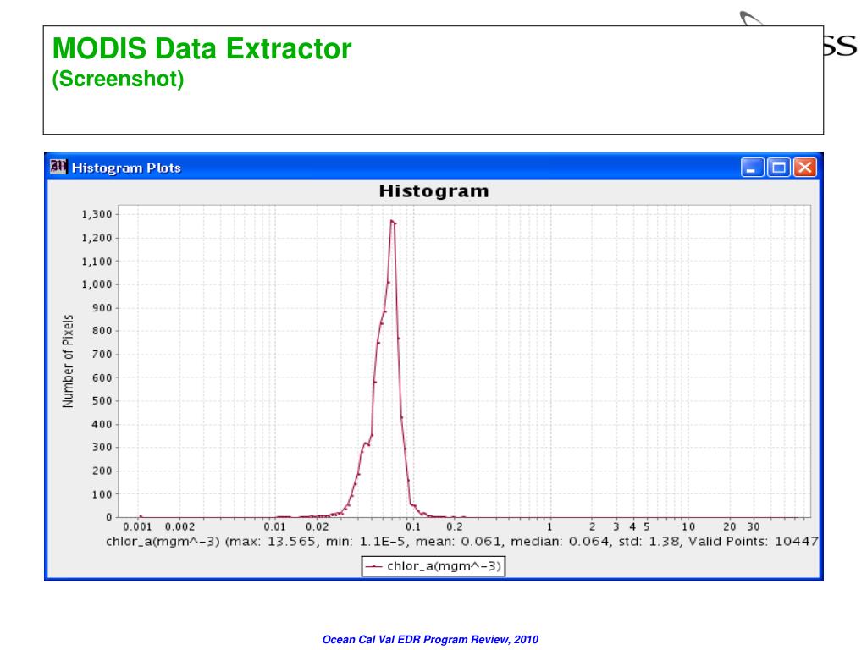Click the '(Screenshot)' slide subtitle
The width and height of the screenshot is (867, 650).
[118, 79]
